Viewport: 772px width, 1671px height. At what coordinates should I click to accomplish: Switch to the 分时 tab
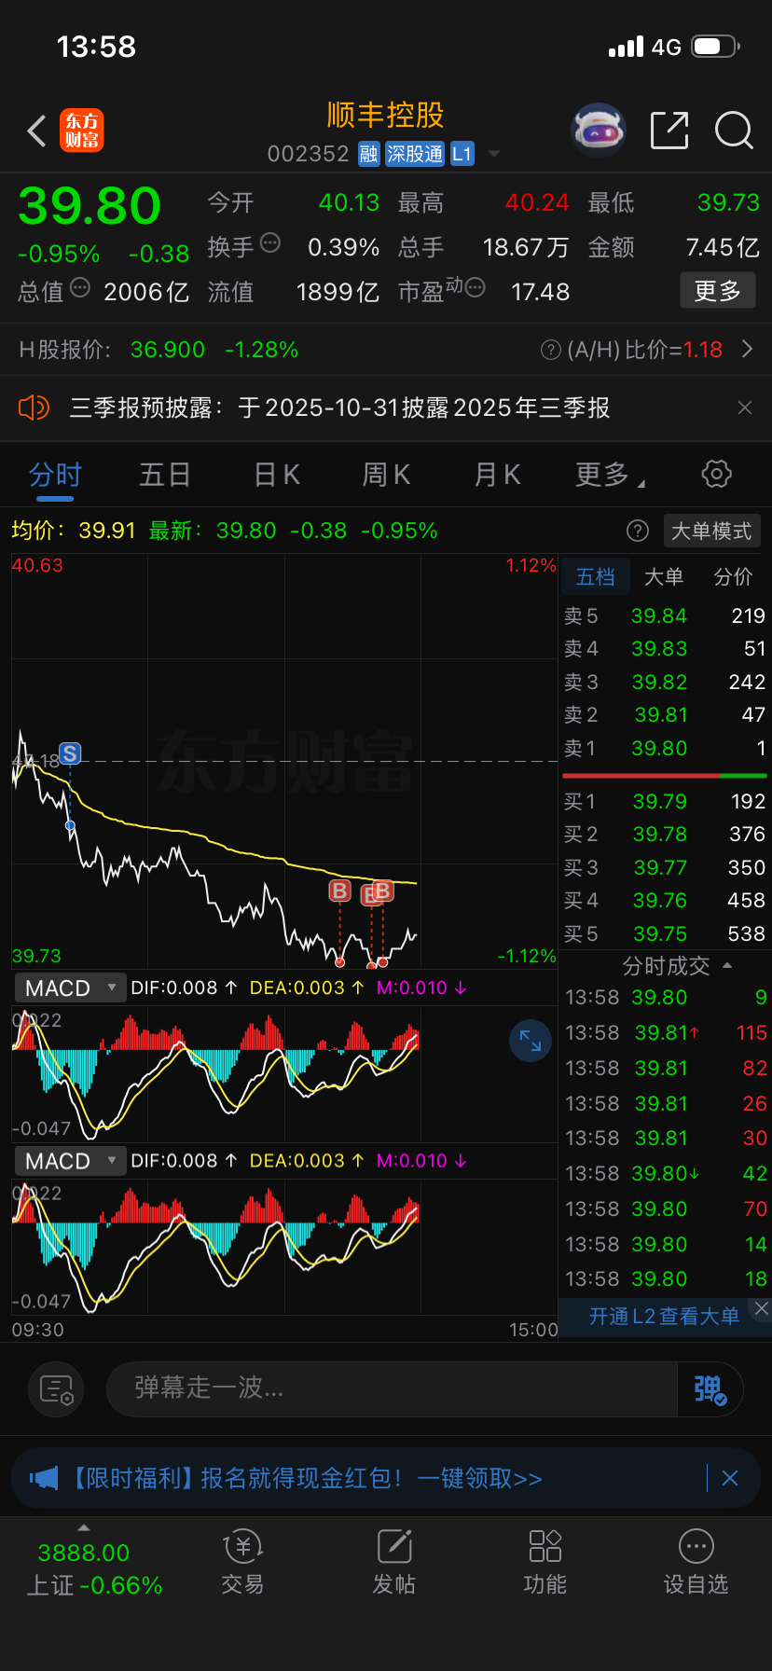[x=55, y=475]
